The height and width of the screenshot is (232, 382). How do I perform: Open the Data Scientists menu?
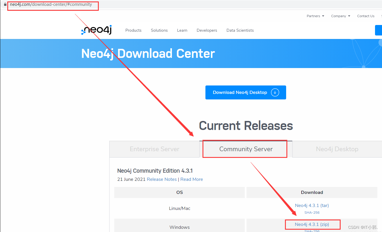pyautogui.click(x=240, y=30)
